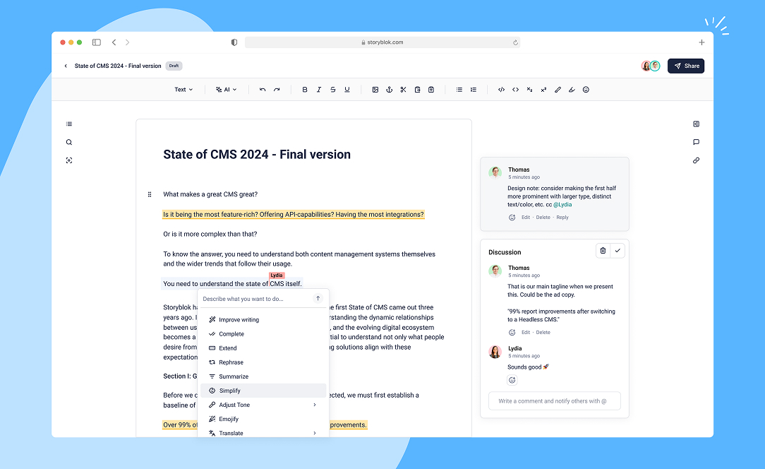Toggle bold formatting in the toolbar

click(305, 90)
